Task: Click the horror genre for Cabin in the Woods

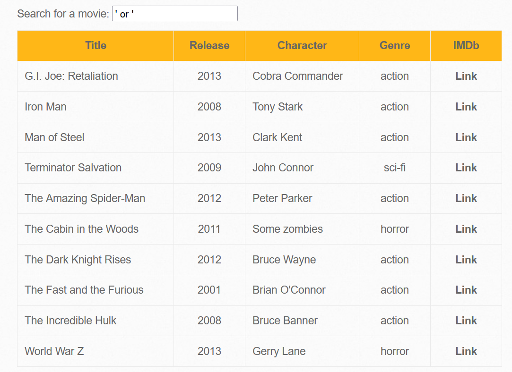Action: tap(394, 229)
